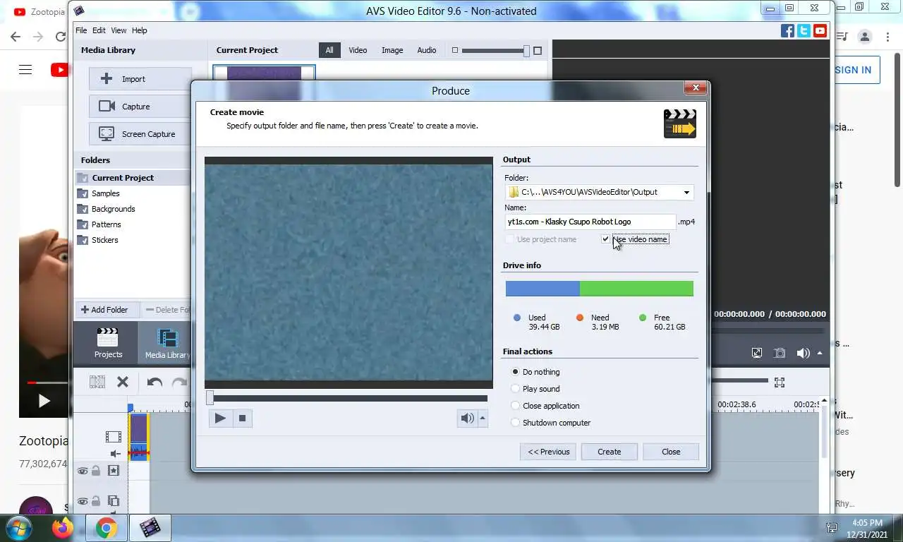Expand volume arrow in main preview
The width and height of the screenshot is (903, 542).
pos(820,353)
